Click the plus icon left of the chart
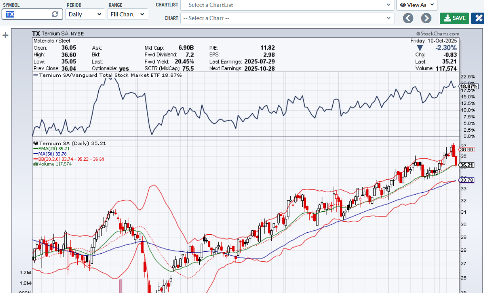The height and width of the screenshot is (293, 484). (x=5, y=35)
